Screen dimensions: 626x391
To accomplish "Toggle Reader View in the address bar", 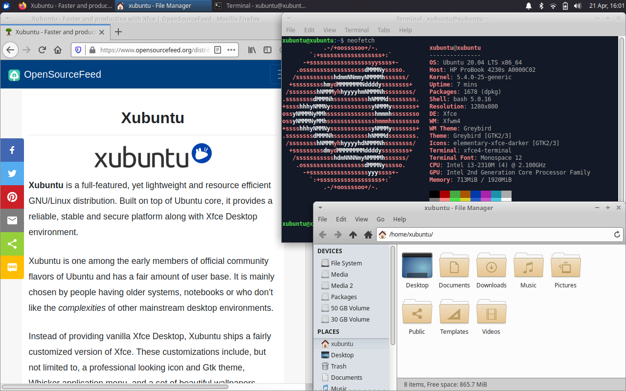I will pos(218,49).
